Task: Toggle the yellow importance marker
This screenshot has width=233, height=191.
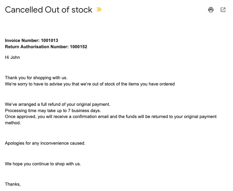Action: [x=99, y=9]
